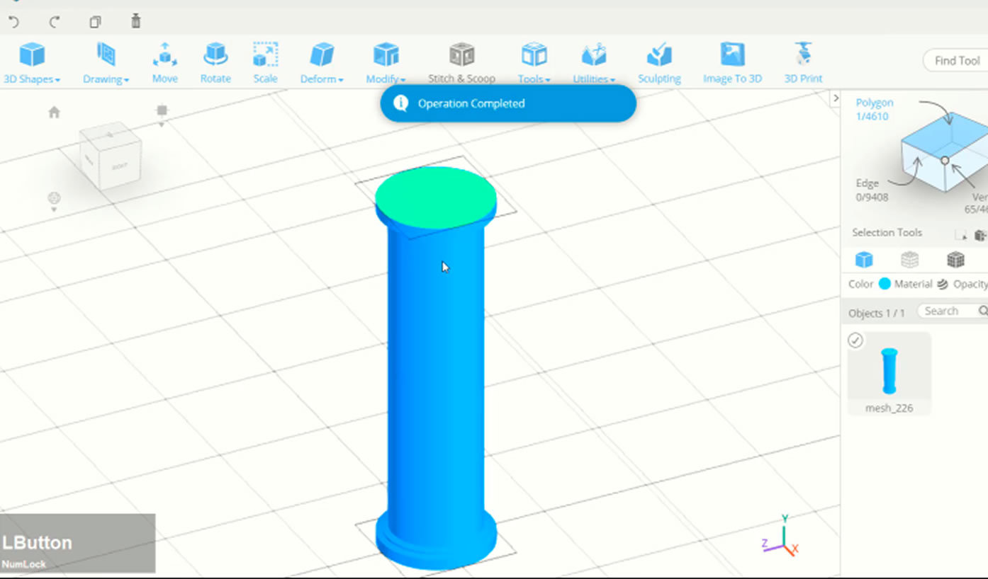Delete the selected object with trash icon
The image size is (988, 579).
tap(136, 21)
